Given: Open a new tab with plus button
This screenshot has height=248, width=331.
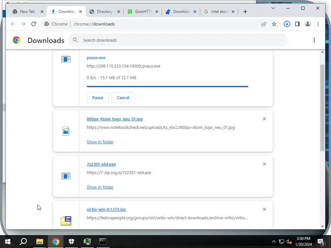Looking at the screenshot, I should (245, 12).
